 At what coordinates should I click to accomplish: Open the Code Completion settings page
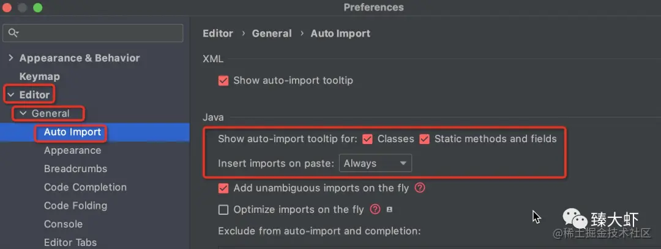click(85, 187)
